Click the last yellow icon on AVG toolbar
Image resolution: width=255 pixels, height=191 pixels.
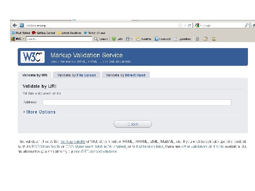coord(214,39)
